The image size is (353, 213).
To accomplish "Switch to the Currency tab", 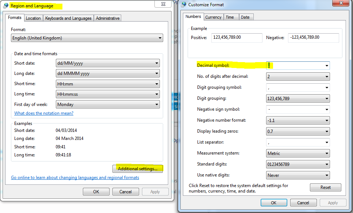I will coord(213,17).
